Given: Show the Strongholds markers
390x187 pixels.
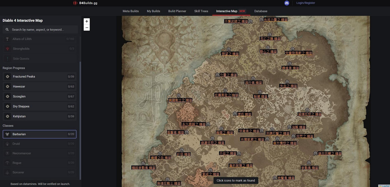Looking at the screenshot, I should click(40, 49).
